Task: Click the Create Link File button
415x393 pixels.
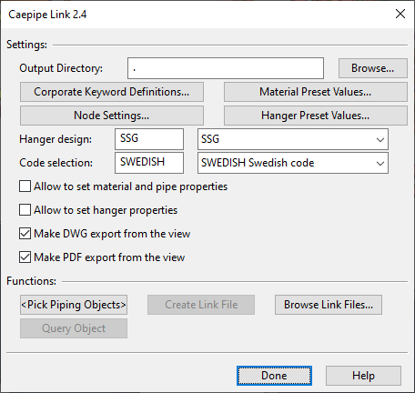Action: (201, 305)
